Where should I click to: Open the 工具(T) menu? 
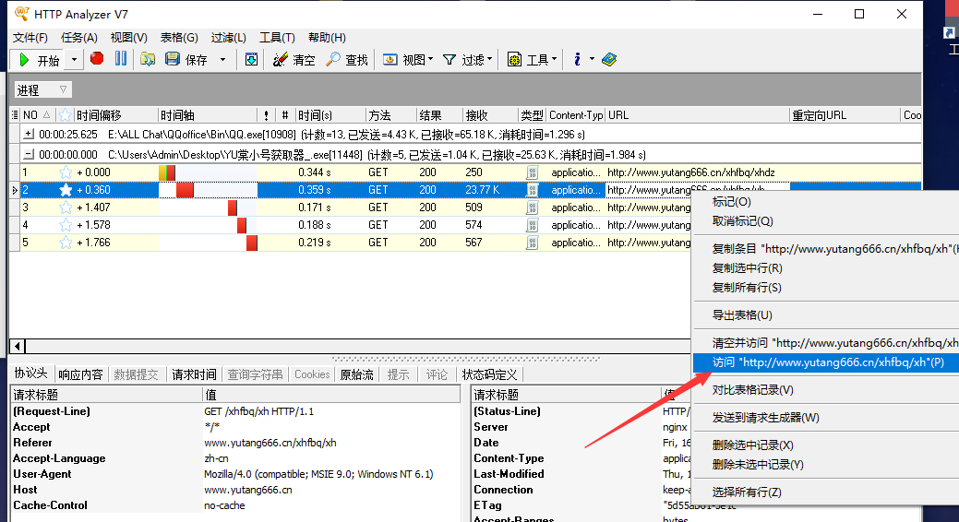pyautogui.click(x=277, y=37)
